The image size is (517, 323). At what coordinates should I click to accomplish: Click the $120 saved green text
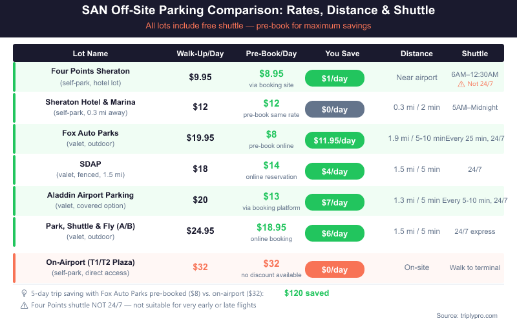[308, 293]
